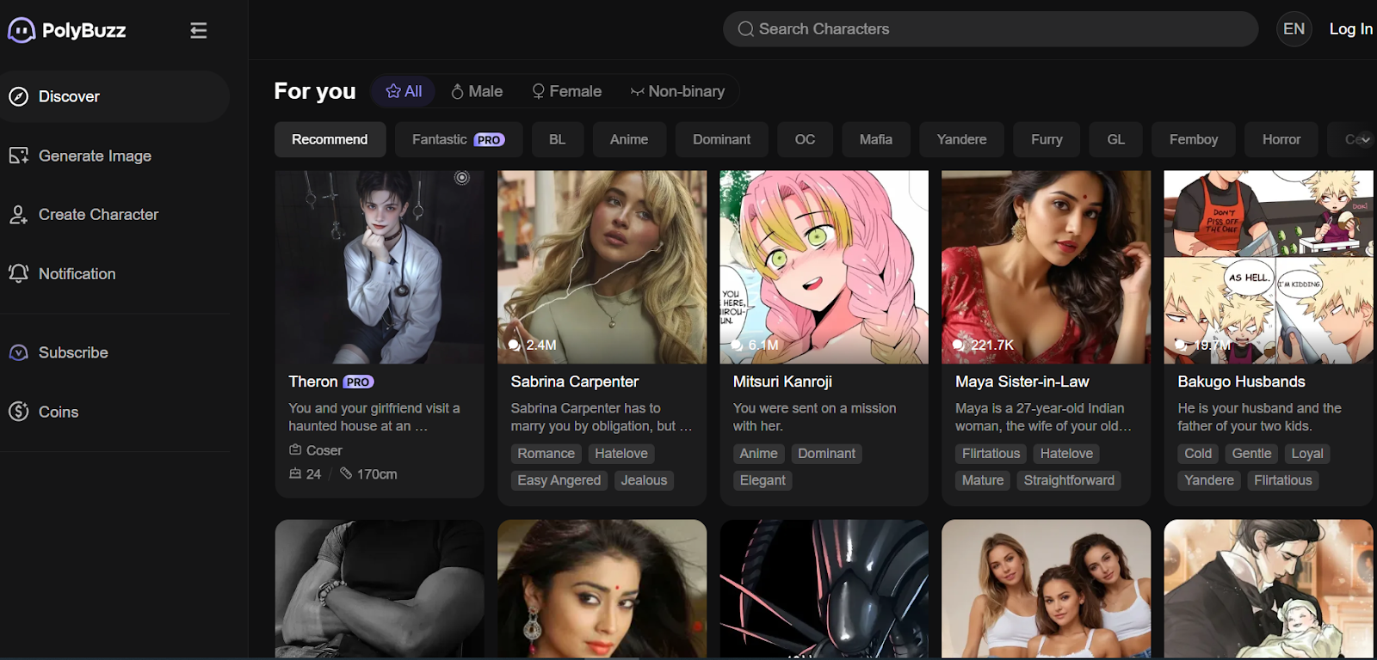Viewport: 1377px width, 660px height.
Task: Click the PRO badge next to Theron
Action: tap(358, 382)
